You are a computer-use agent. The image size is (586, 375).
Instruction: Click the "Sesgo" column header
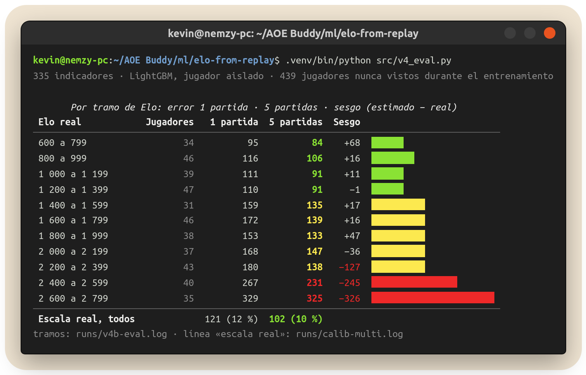(347, 122)
